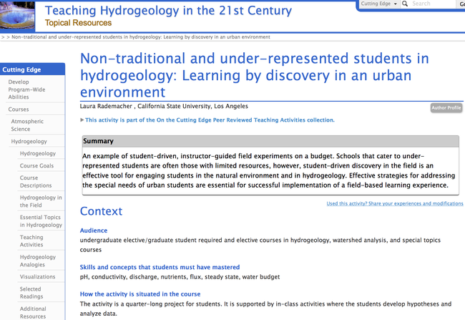Click 'Used this activity? Share your experiences' link
Viewport: 465px width, 320px height.
pos(394,203)
